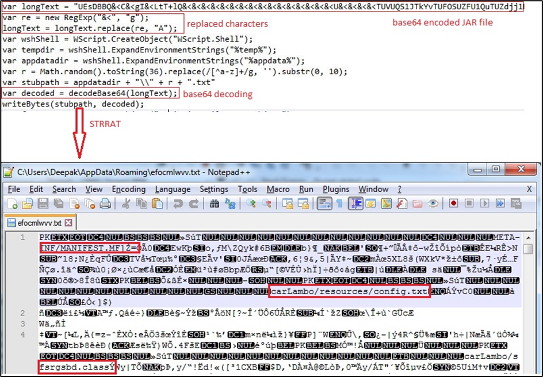
Task: Open Find with the binoculars icon
Action: (214, 203)
